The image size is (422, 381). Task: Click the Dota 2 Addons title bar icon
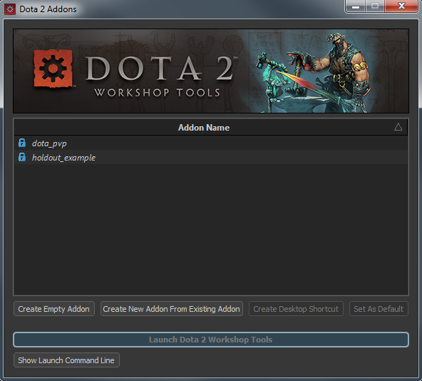(10, 9)
